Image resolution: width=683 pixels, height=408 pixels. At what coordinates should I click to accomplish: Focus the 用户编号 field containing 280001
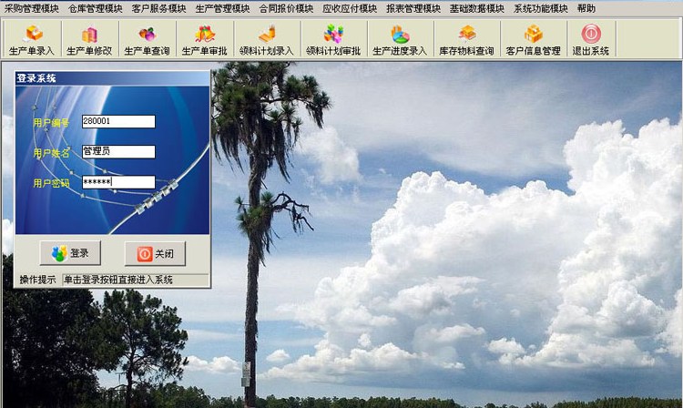pos(118,121)
